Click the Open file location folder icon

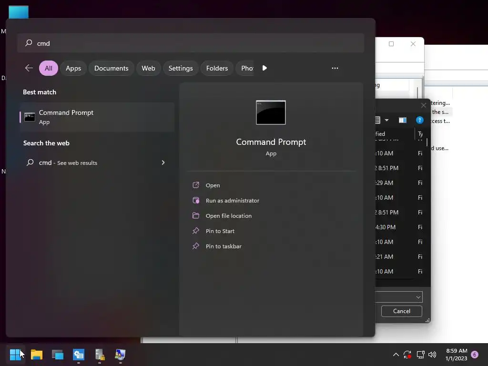196,216
